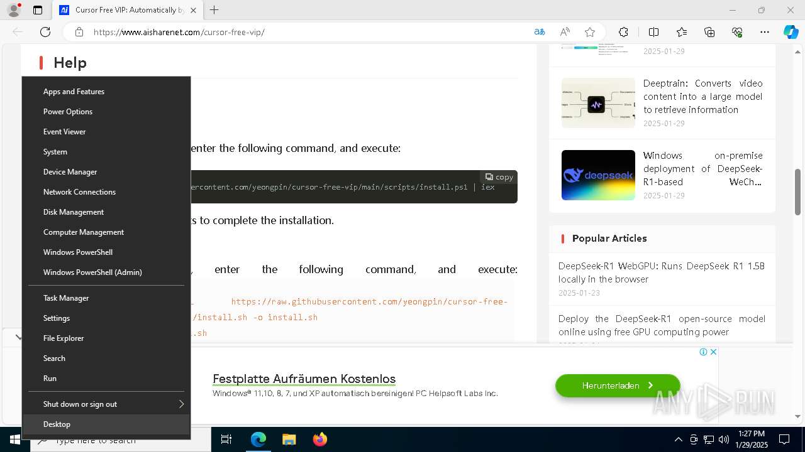Open File Explorer menu entry
Viewport: 805px width, 452px height.
106,338
